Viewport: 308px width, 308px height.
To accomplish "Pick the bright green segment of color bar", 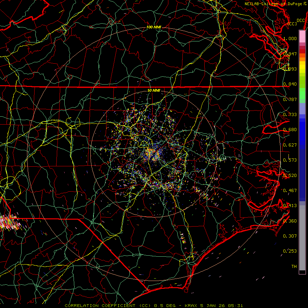I will 302,93.
